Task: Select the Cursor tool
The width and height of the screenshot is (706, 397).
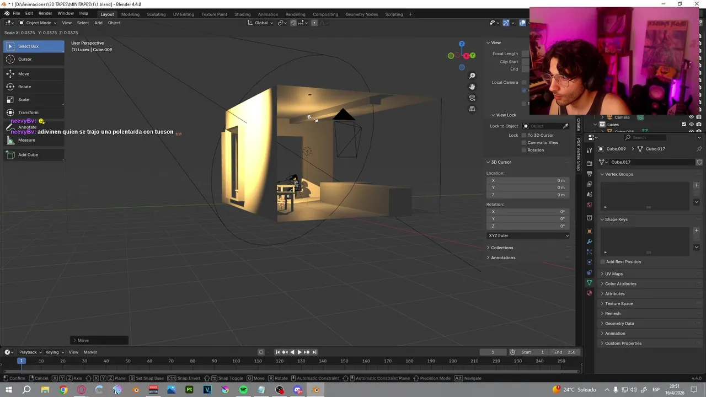Action: pos(33,59)
